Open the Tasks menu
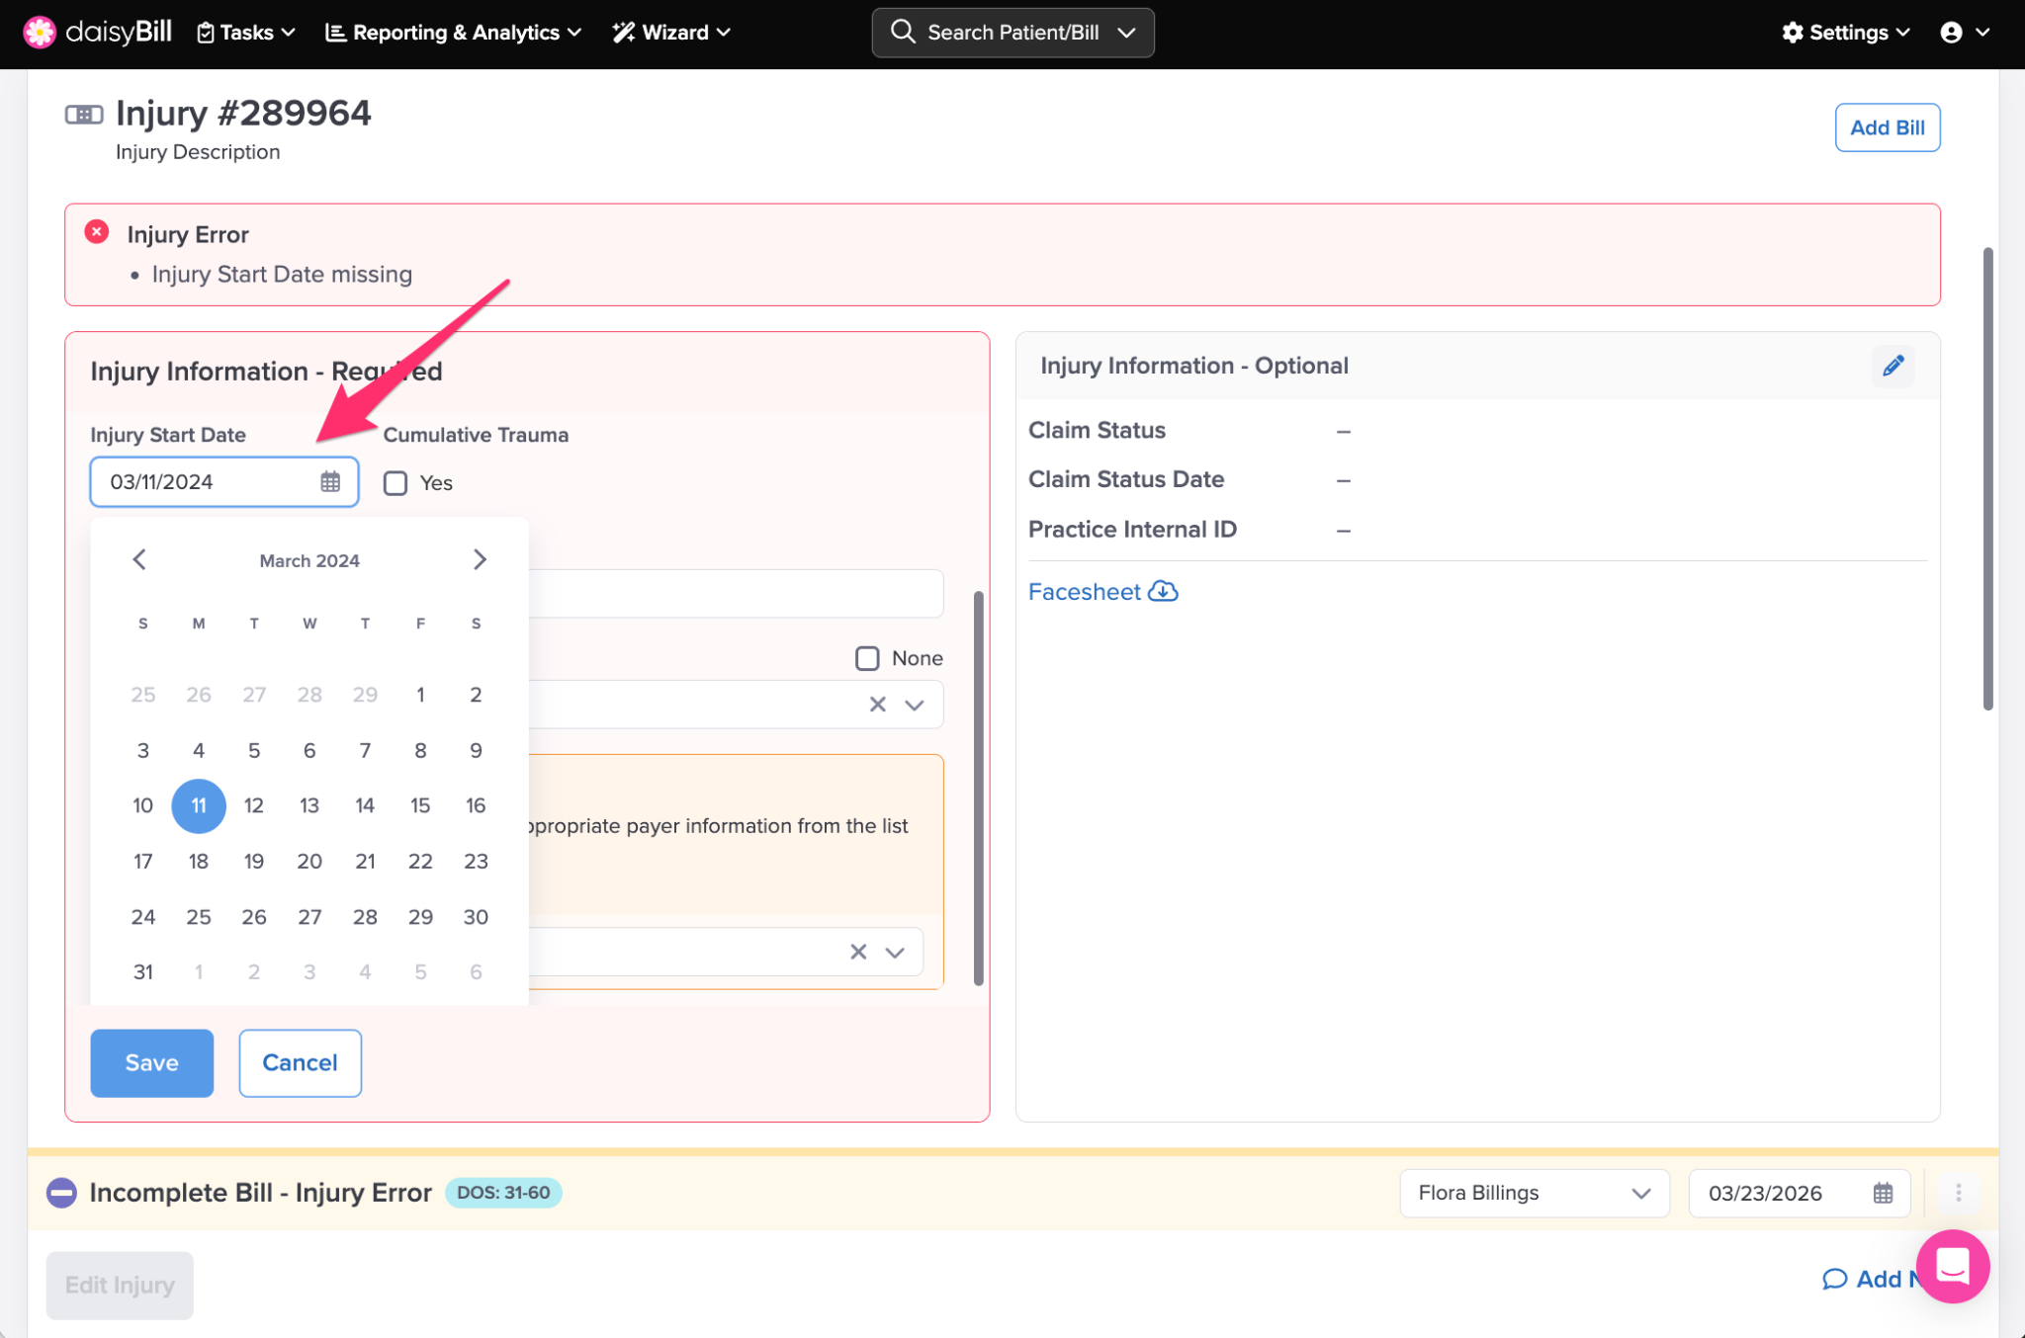Screen dimensions: 2025x1338 click(x=246, y=33)
